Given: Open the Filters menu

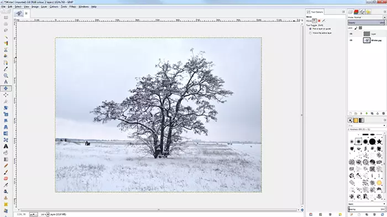Looking at the screenshot, I should pyautogui.click(x=72, y=7).
